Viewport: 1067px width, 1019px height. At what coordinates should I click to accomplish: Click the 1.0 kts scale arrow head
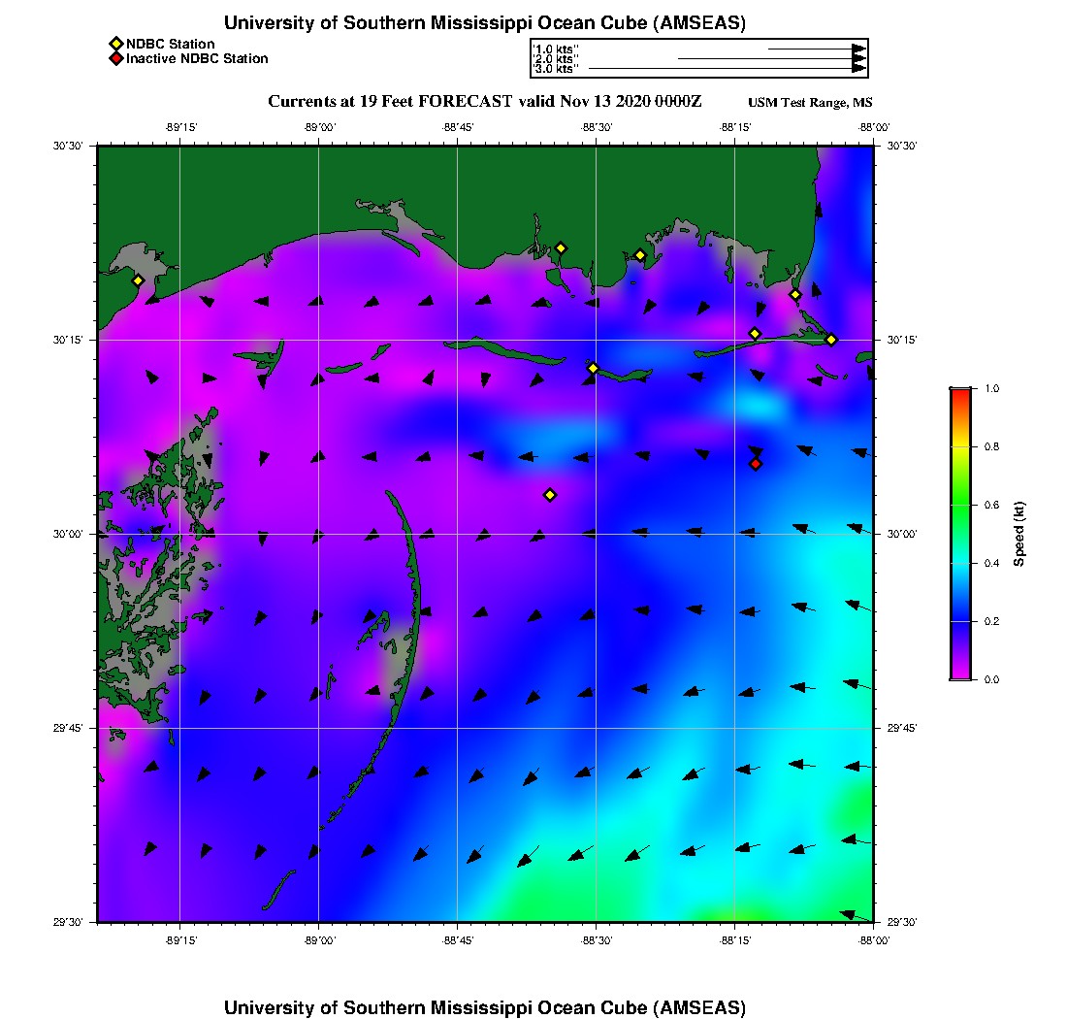point(858,49)
